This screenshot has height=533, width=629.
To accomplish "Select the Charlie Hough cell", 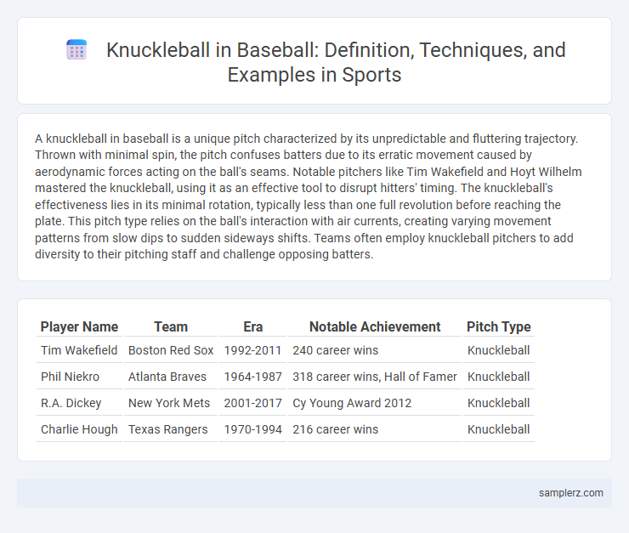I will tap(79, 429).
